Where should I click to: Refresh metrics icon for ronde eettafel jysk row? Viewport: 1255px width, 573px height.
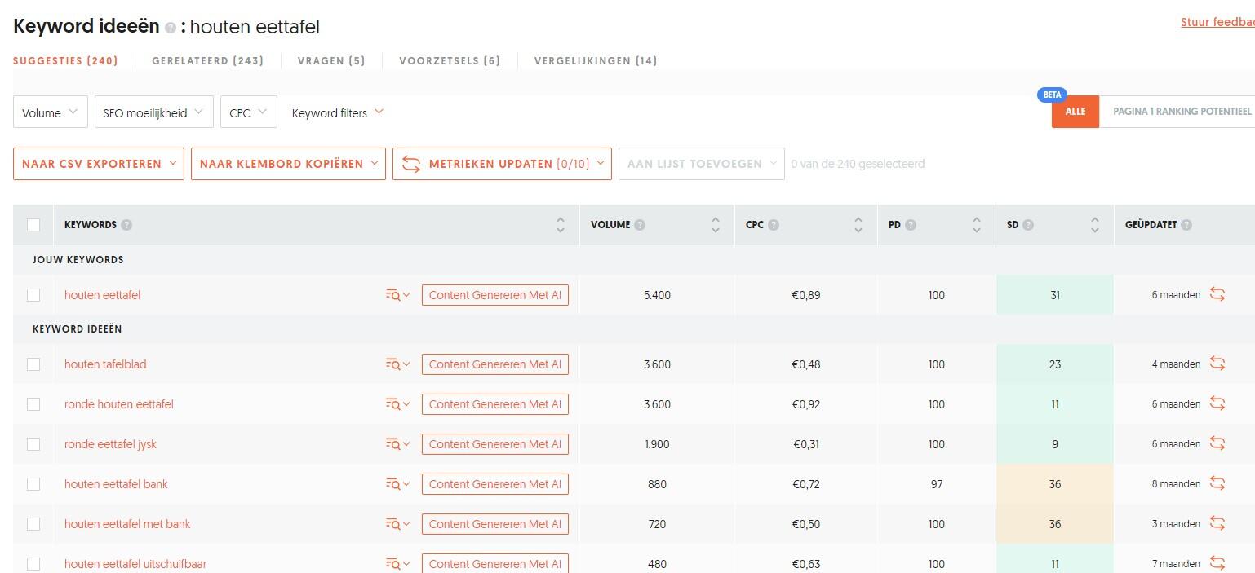click(1217, 443)
